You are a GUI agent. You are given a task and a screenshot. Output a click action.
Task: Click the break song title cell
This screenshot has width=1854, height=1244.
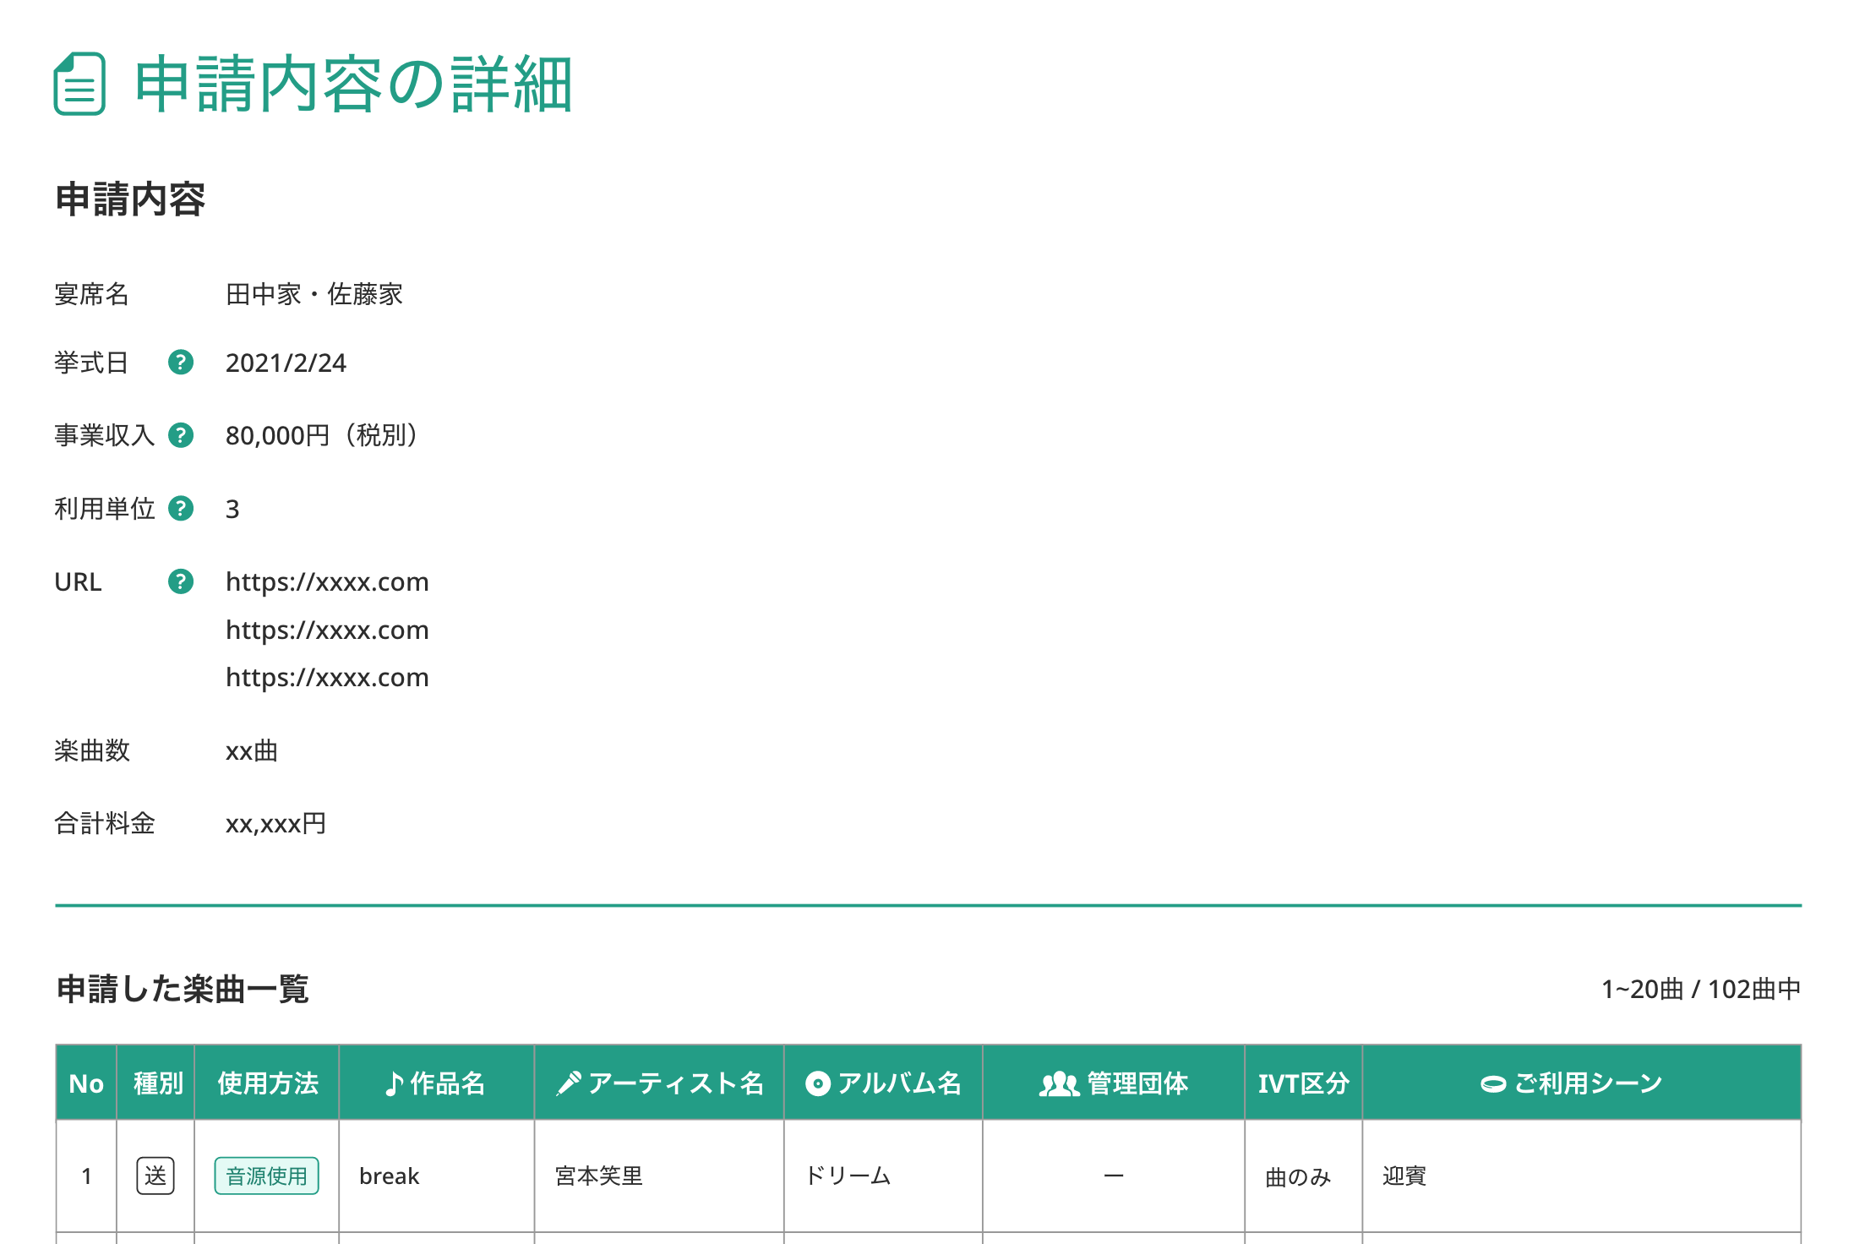pos(390,1176)
